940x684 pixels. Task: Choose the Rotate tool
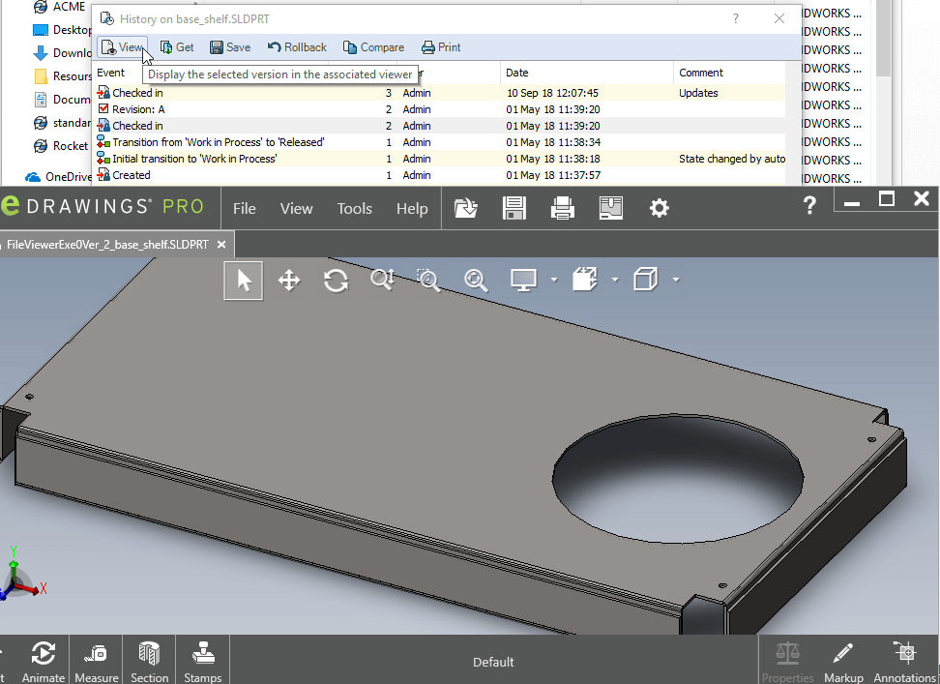coord(336,281)
